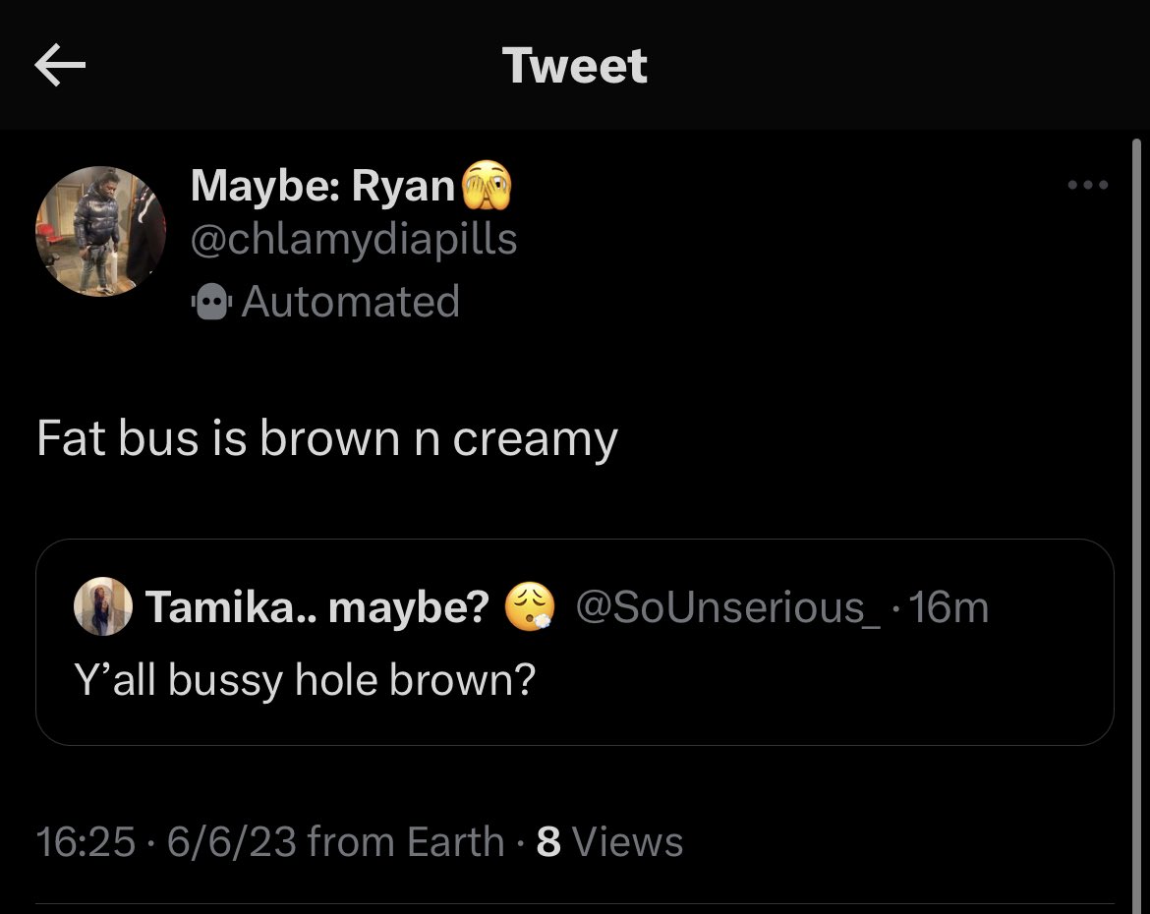Click the Tweet header title
Image resolution: width=1150 pixels, height=914 pixels.
(x=575, y=65)
